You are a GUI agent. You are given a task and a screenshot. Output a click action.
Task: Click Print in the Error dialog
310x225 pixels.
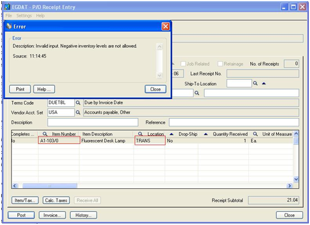pyautogui.click(x=20, y=89)
